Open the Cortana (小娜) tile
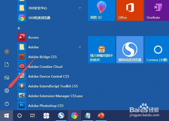The width and height of the screenshot is (169, 121). 157,50
